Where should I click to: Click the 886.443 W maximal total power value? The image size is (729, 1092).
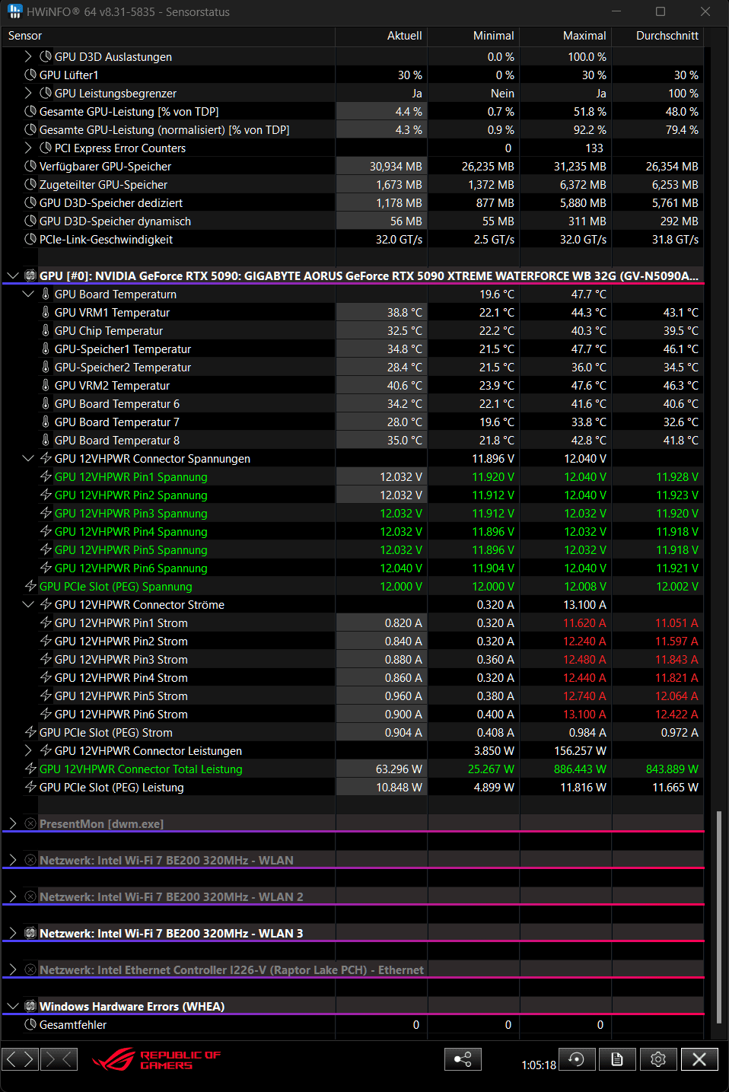(x=580, y=769)
